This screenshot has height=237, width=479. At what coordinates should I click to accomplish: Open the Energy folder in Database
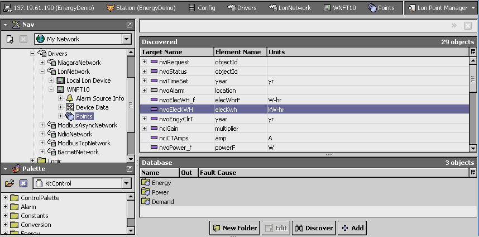coord(146,183)
